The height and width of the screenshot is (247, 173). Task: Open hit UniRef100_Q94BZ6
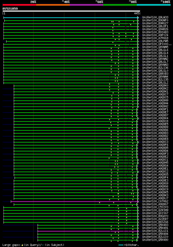(x=155, y=29)
